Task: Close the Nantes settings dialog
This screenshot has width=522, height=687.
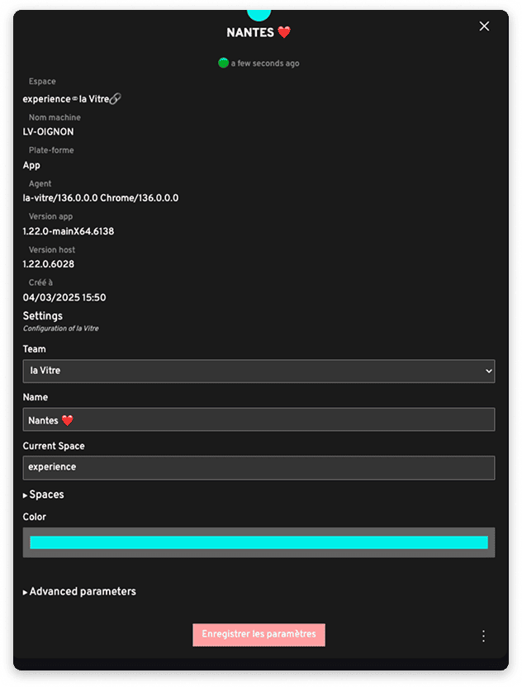Action: pyautogui.click(x=484, y=26)
